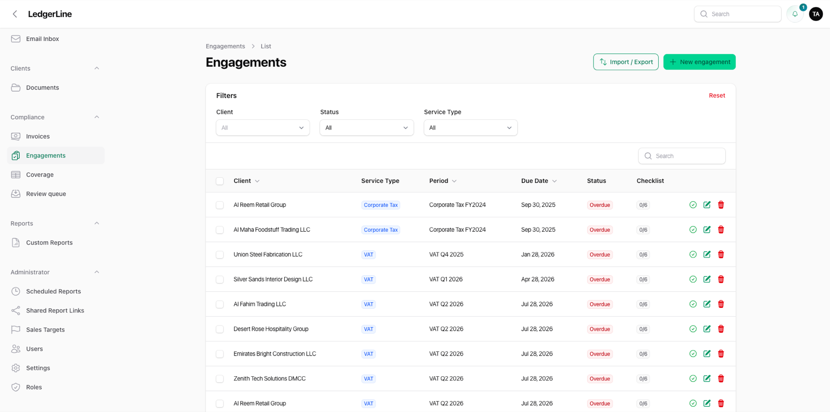
Task: Edit the Union Steel Fabrication LLC engagement
Action: pos(707,254)
